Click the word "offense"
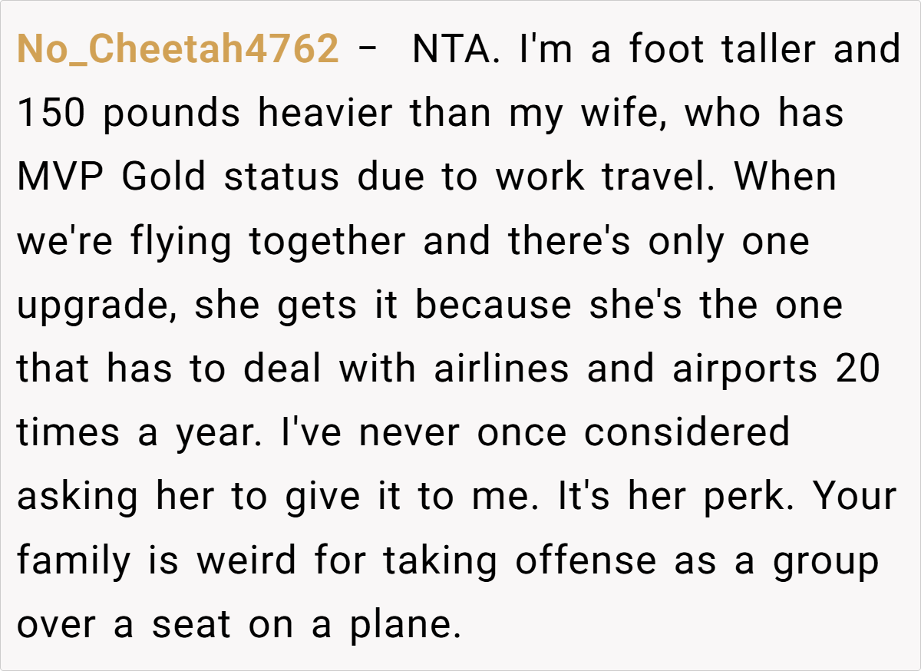The height and width of the screenshot is (671, 921). click(x=586, y=561)
